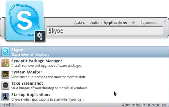Select the System Monitor result
169x107 pixels.
[84, 74]
